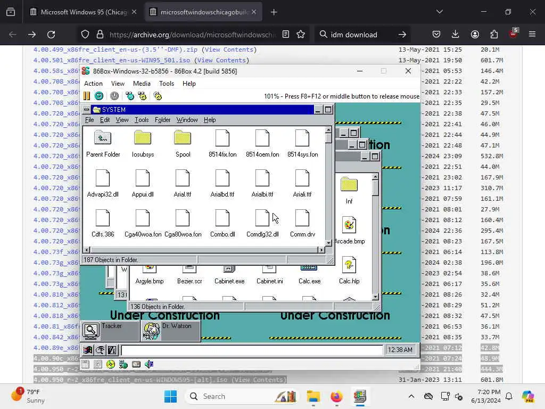
Task: Reload the page in Firefox
Action: click(x=51, y=35)
